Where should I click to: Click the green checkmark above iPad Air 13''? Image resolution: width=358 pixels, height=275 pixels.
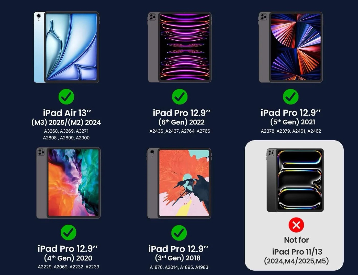(x=66, y=97)
